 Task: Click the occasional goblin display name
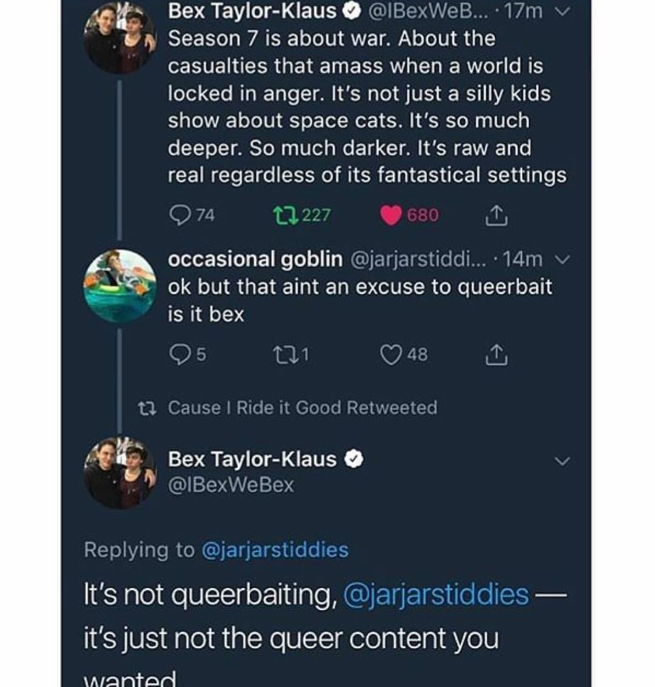click(x=255, y=259)
